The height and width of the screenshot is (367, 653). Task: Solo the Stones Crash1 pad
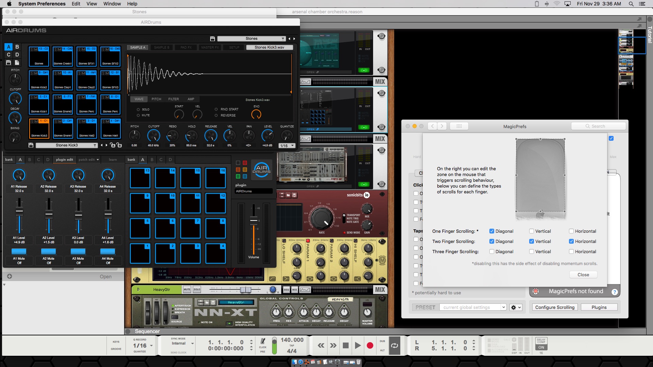pyautogui.click(x=56, y=49)
